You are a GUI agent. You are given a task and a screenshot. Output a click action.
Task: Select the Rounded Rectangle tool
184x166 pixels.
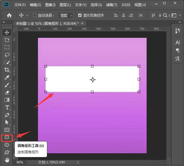[x=7, y=137]
